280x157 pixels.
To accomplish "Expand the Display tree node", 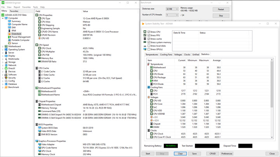I will tap(3, 56).
